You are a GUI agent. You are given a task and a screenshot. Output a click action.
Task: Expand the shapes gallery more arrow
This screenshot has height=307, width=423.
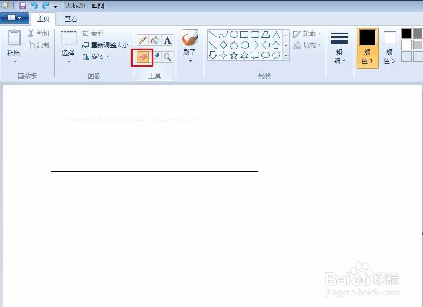pos(286,56)
